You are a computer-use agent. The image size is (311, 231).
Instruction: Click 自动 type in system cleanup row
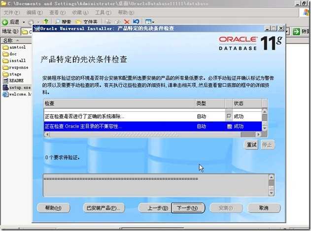click(201, 117)
